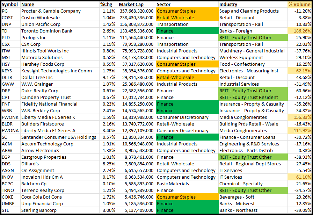This screenshot has height=215, width=313.
Task: Click Builders Firstsource name cell
Action: (x=60, y=124)
